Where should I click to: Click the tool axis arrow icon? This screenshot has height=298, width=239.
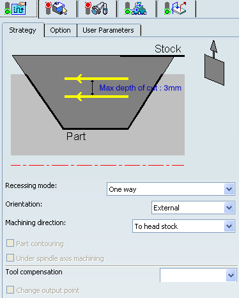click(214, 63)
